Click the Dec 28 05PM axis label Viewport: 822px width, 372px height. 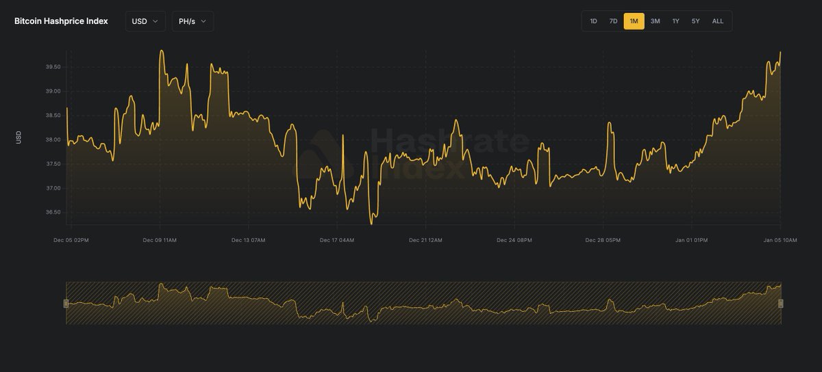click(x=603, y=240)
